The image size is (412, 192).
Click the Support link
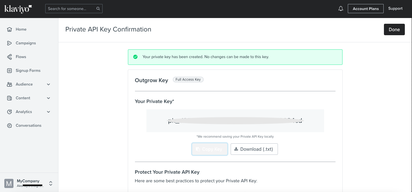pyautogui.click(x=395, y=9)
